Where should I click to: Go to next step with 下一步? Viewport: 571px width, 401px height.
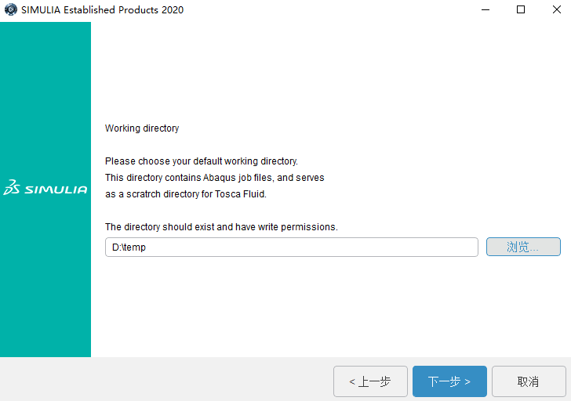tap(449, 381)
